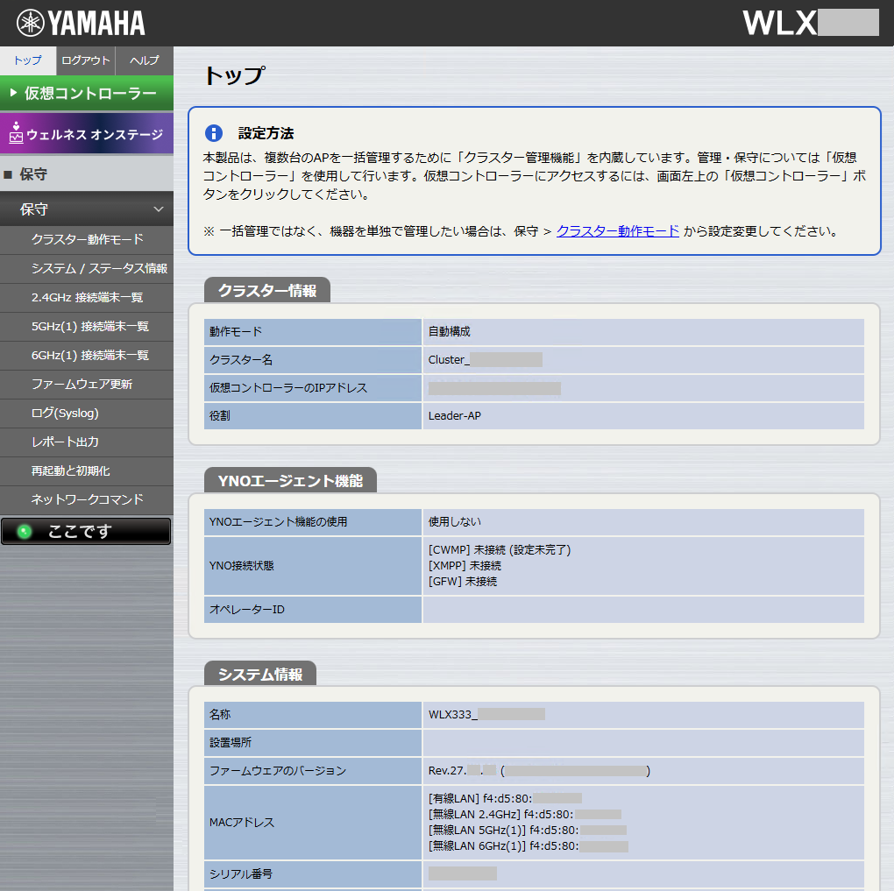894x891 pixels.
Task: Collapse the 保守 menu with its chevron
Action: coord(159,209)
